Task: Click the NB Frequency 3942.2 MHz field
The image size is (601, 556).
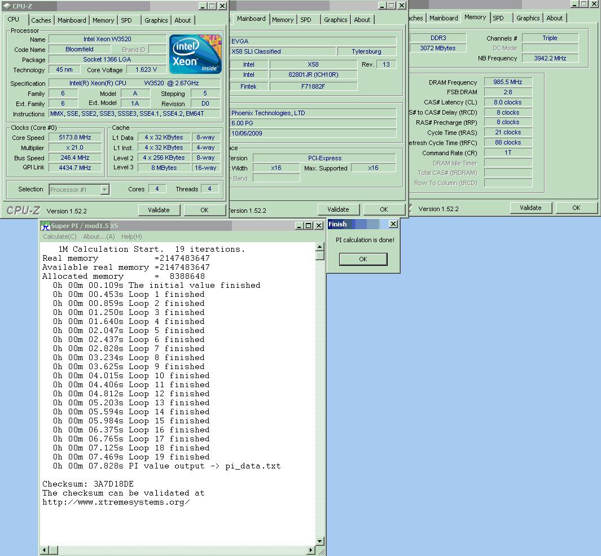Action: tap(550, 58)
